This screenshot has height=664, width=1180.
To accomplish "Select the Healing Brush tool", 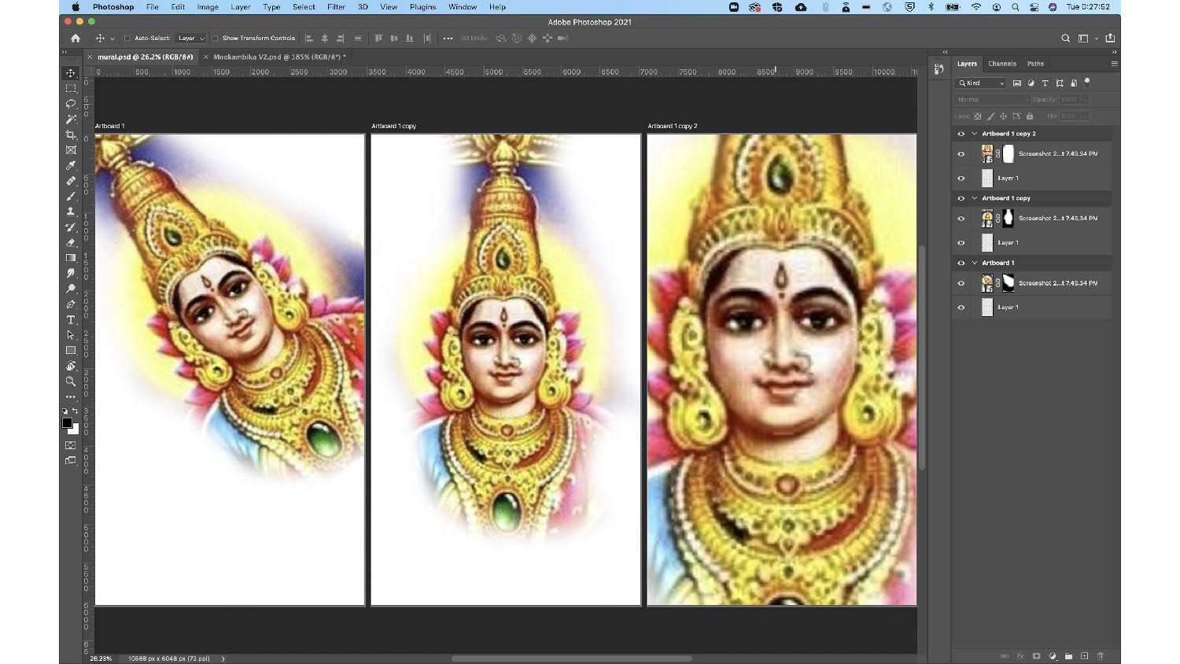I will point(71,181).
